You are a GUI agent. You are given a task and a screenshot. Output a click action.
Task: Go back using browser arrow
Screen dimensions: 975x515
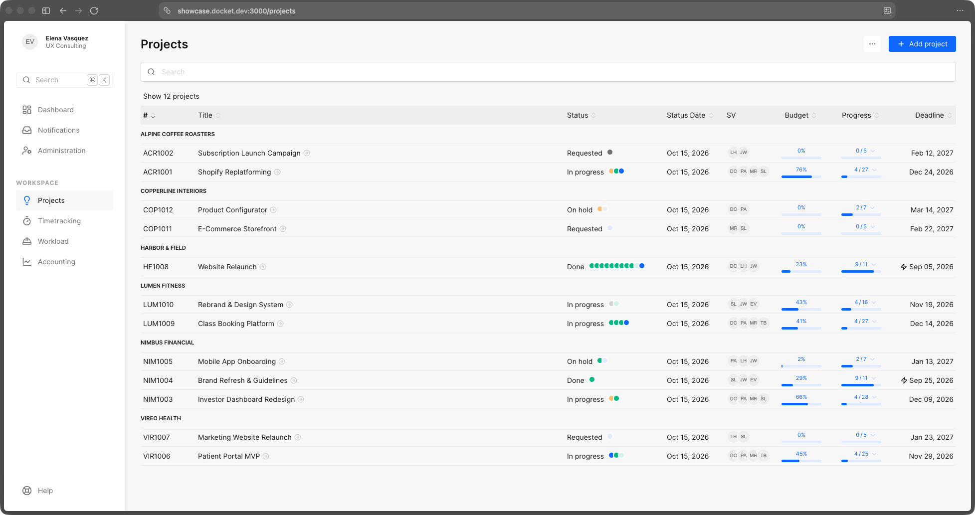pos(63,10)
